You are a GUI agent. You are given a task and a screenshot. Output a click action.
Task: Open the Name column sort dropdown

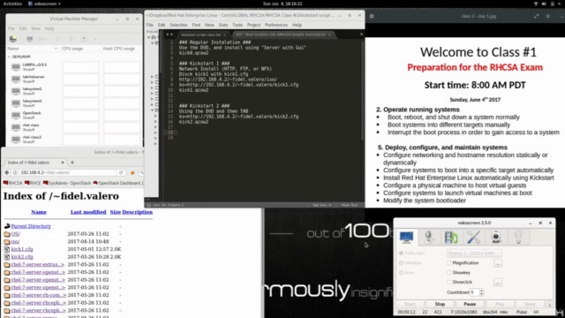point(56,49)
